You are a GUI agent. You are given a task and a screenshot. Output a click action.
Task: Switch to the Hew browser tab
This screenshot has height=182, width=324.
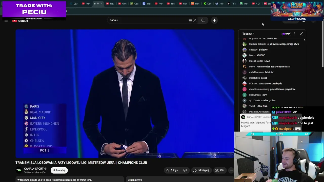[195, 4]
